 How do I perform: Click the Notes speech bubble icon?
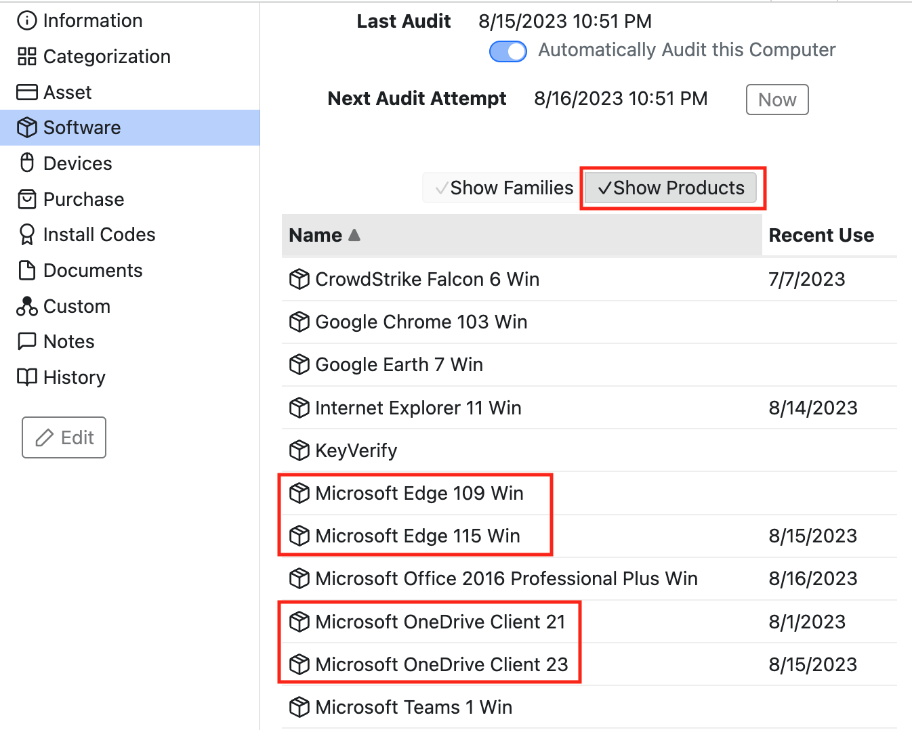[26, 341]
